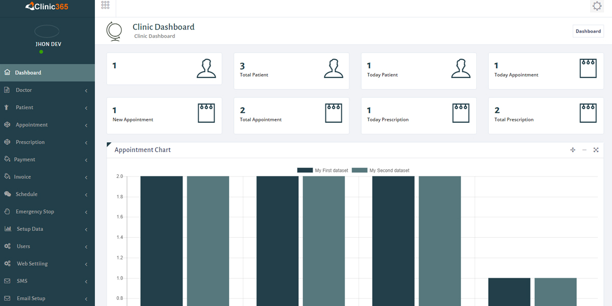Expand Appointment Chart to fullscreen

[596, 150]
